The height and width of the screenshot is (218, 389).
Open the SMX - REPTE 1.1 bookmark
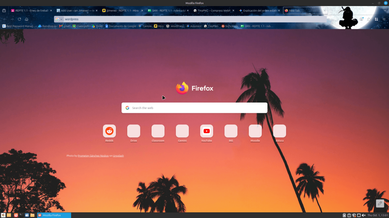257,26
